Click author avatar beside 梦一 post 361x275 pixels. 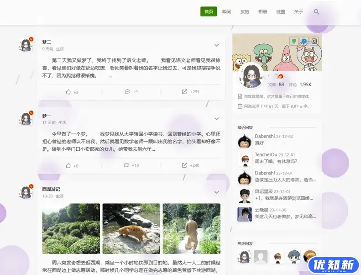(26, 118)
